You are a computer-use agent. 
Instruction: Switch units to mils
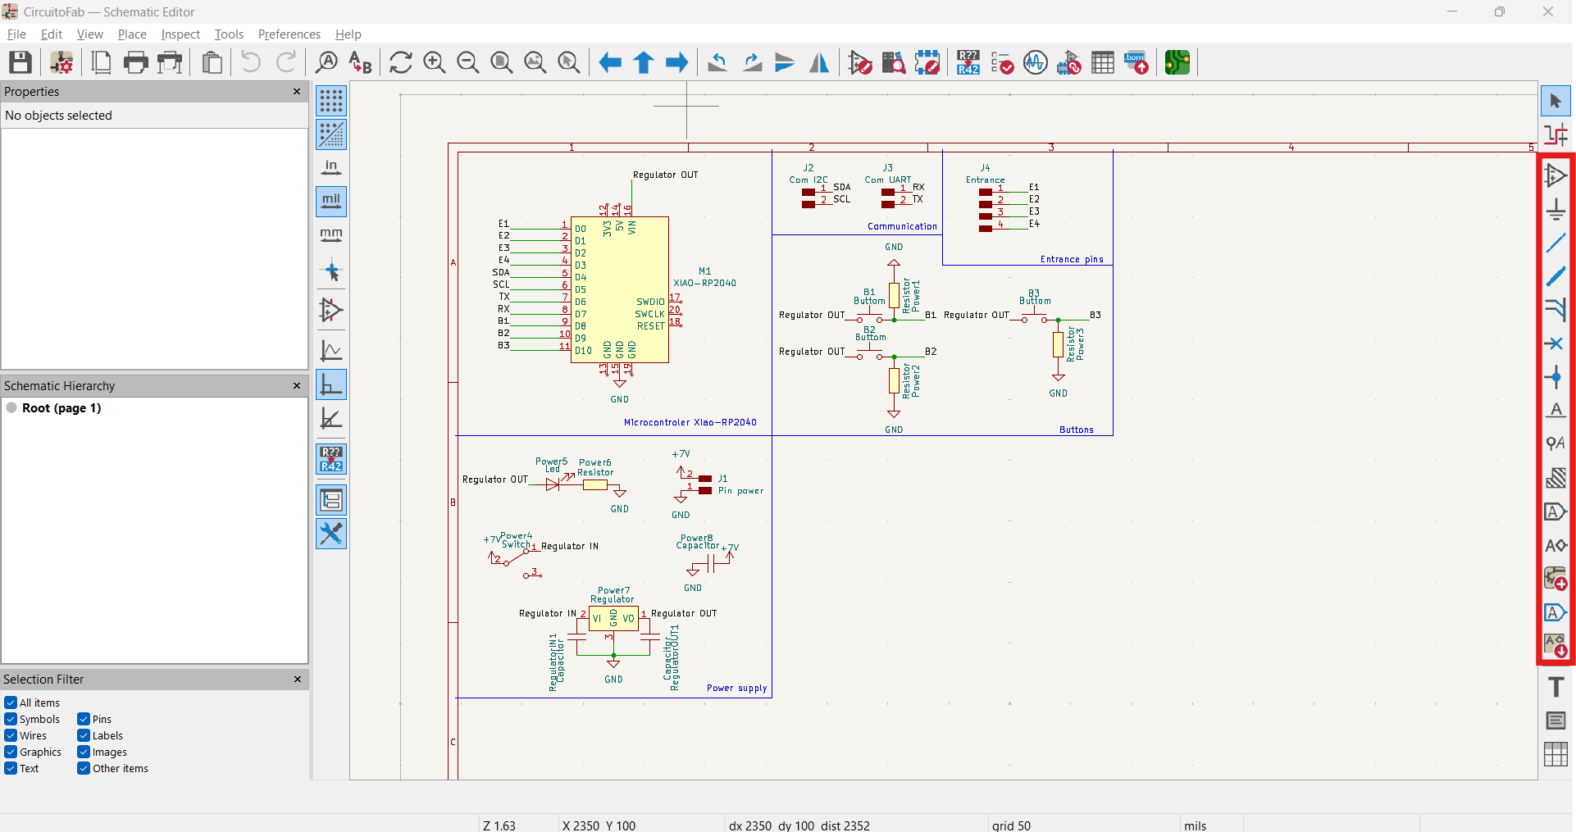(x=331, y=202)
